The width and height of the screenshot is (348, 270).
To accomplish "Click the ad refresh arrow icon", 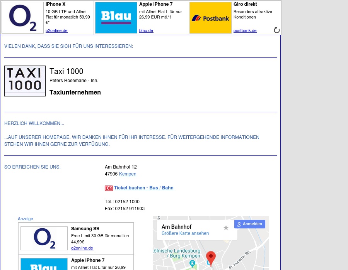I will pyautogui.click(x=276, y=30).
